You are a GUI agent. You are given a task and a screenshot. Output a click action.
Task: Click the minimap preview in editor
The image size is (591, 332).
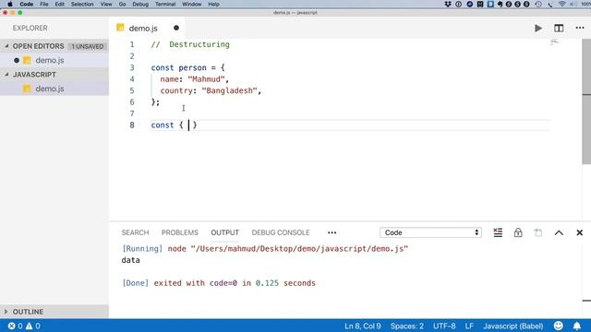click(x=554, y=42)
